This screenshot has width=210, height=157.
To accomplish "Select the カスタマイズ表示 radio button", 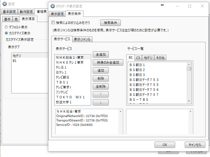I will (x=6, y=33).
